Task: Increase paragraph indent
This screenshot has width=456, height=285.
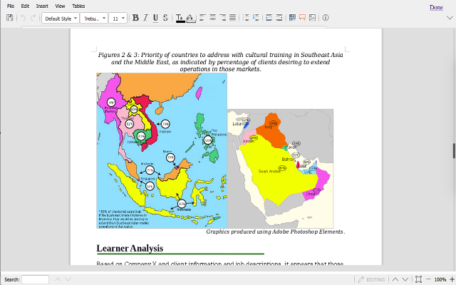Action: 269,18
